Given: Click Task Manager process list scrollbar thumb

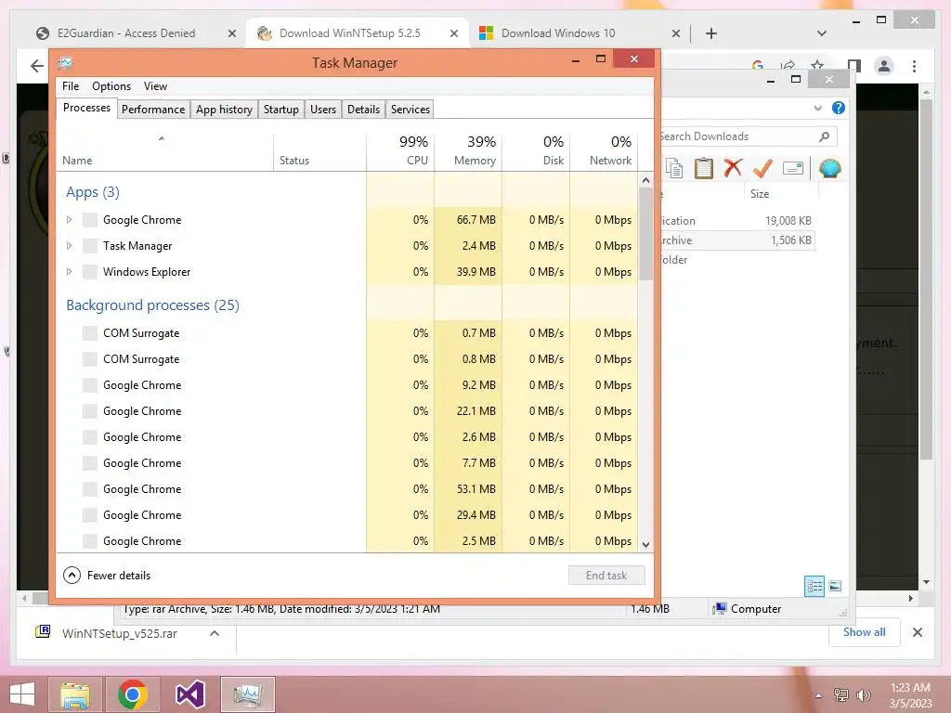Looking at the screenshot, I should coord(645,235).
